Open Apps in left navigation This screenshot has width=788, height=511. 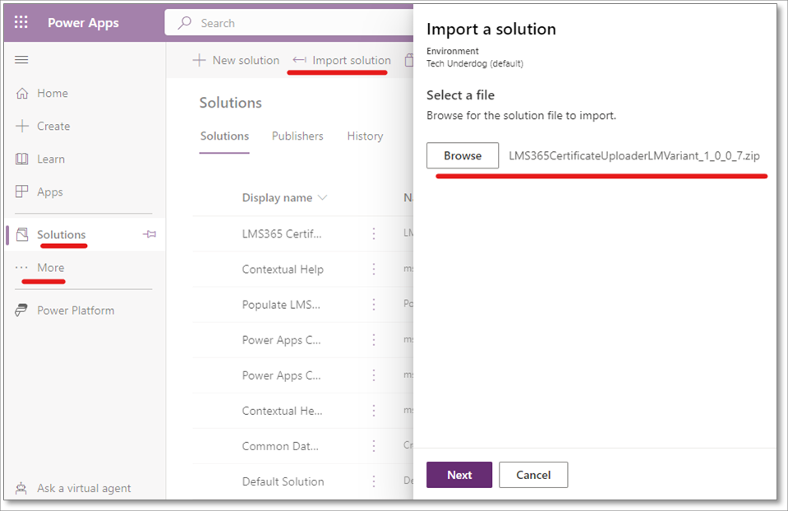[49, 192]
